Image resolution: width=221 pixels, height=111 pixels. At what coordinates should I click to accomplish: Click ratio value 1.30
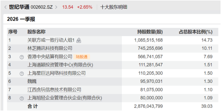click(x=208, y=82)
